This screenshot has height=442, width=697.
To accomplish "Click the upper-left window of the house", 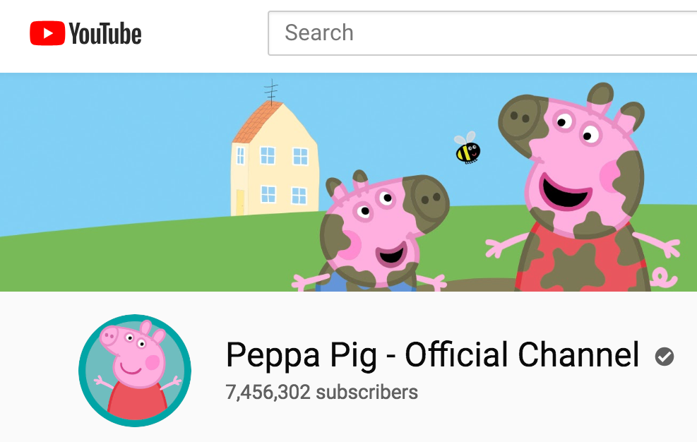I will coord(268,155).
